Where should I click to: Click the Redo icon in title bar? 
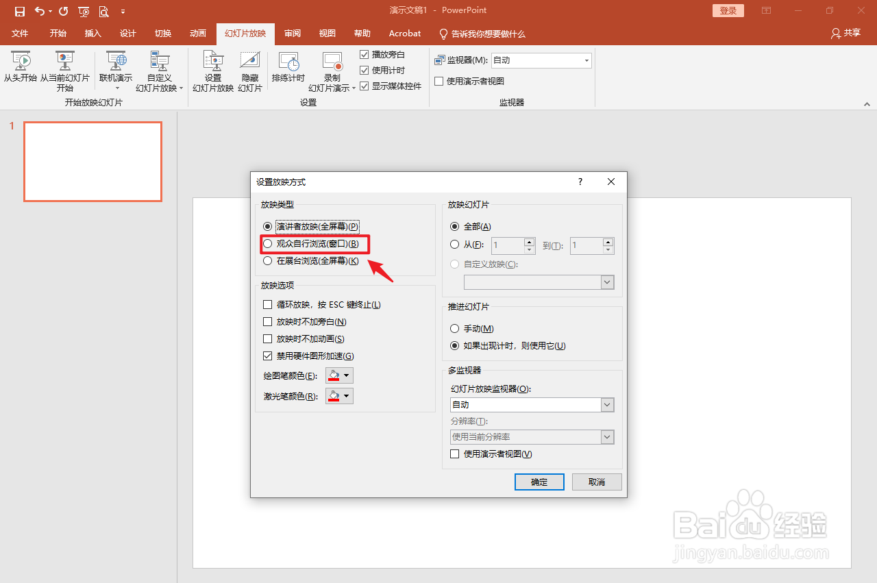pyautogui.click(x=63, y=11)
